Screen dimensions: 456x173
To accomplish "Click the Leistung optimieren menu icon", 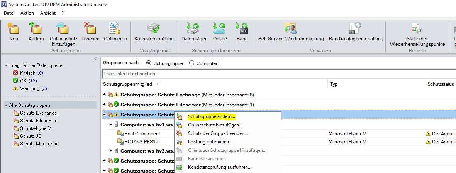I will (x=179, y=142).
